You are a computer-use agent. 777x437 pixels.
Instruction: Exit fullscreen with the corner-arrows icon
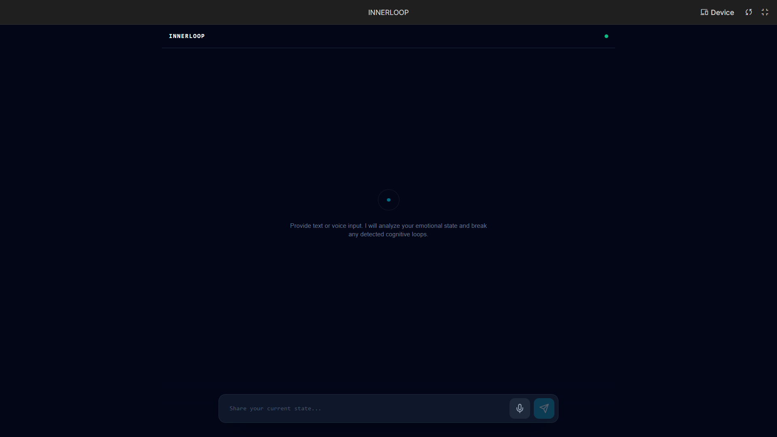(765, 12)
